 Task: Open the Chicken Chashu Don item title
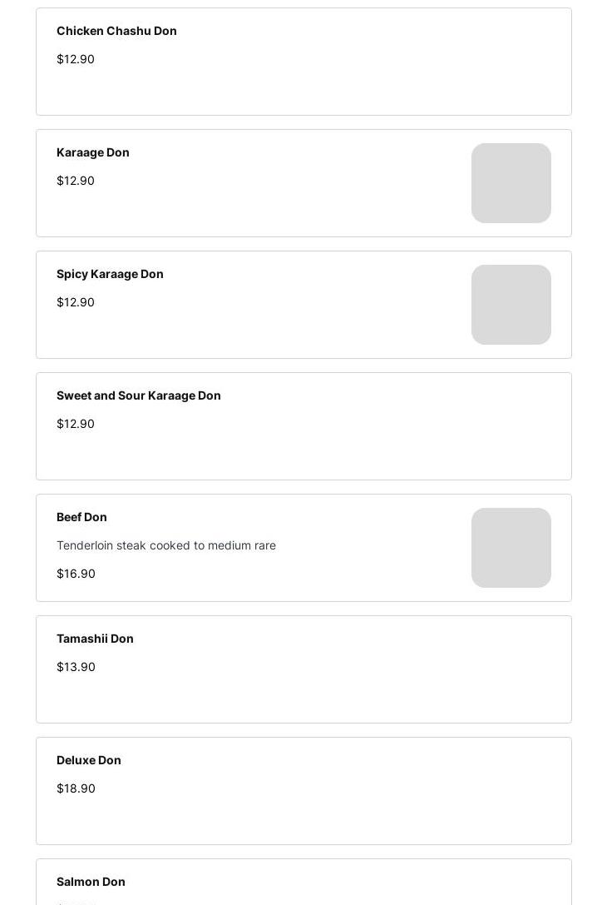click(x=116, y=31)
